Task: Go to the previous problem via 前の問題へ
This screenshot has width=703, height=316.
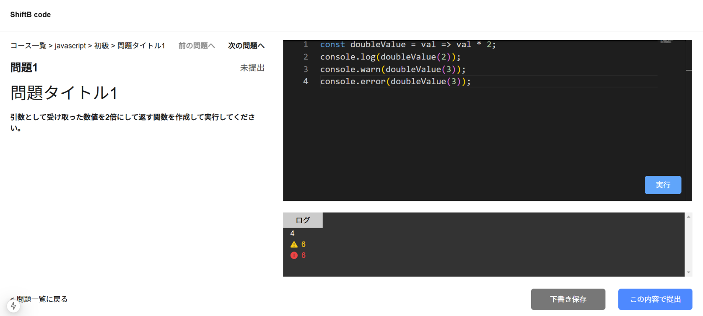Action: pyautogui.click(x=197, y=46)
